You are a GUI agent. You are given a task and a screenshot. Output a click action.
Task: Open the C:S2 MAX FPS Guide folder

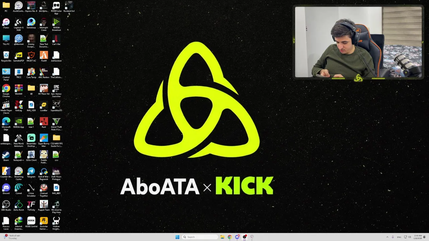pos(56,141)
